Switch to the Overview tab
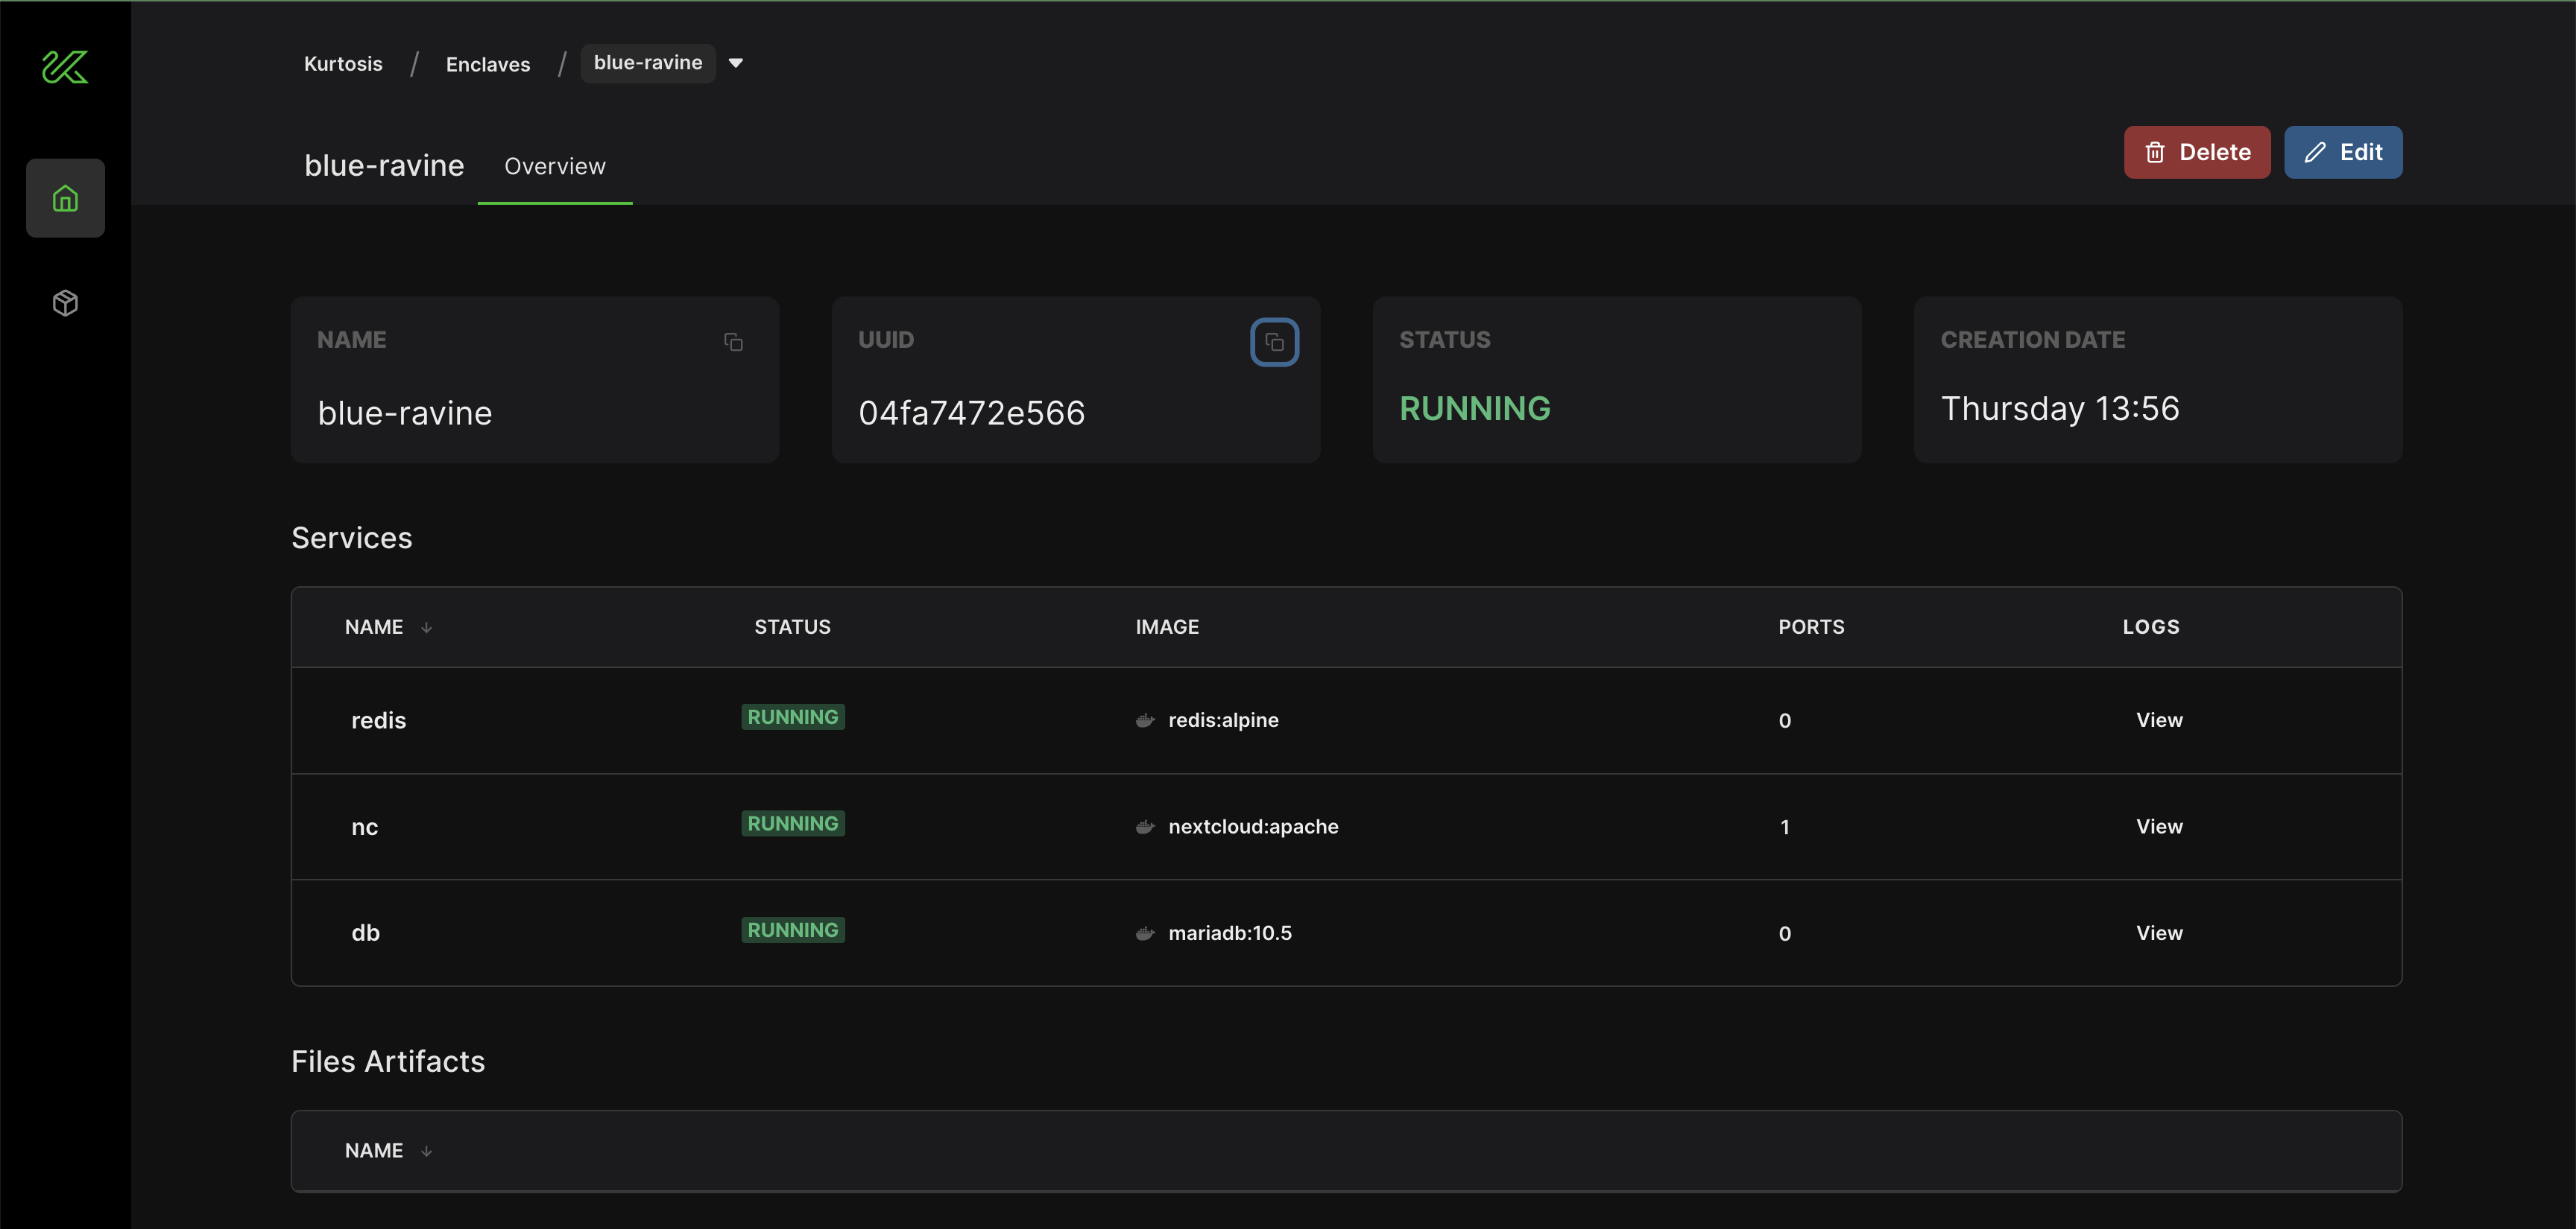 click(554, 167)
